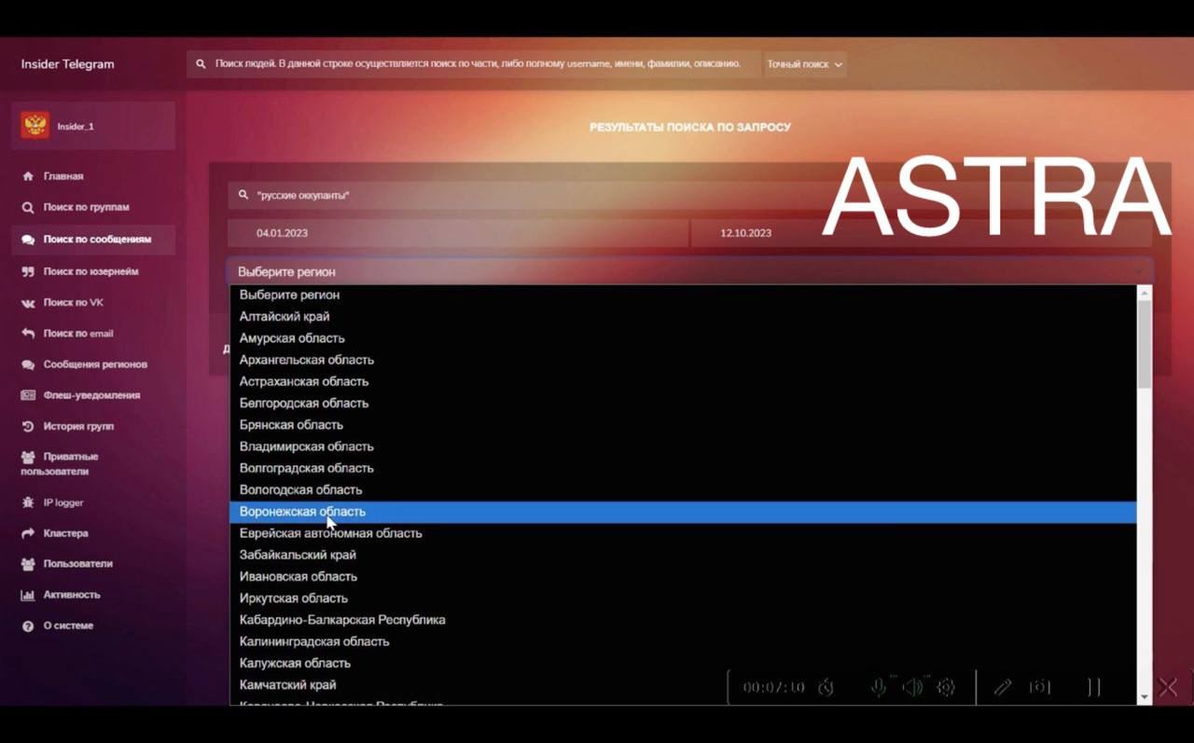Pick Ивановская область option

[683, 577]
